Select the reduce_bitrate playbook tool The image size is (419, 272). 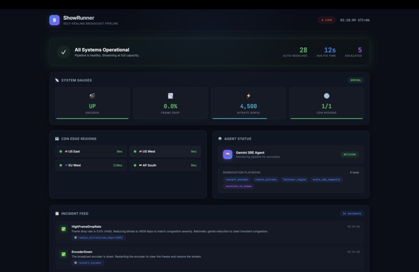pyautogui.click(x=266, y=179)
